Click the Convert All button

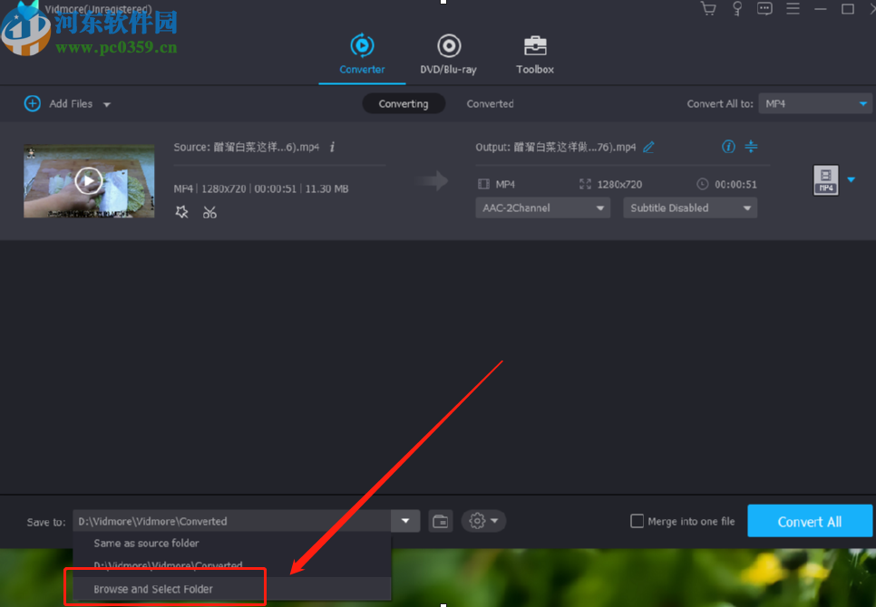(809, 521)
